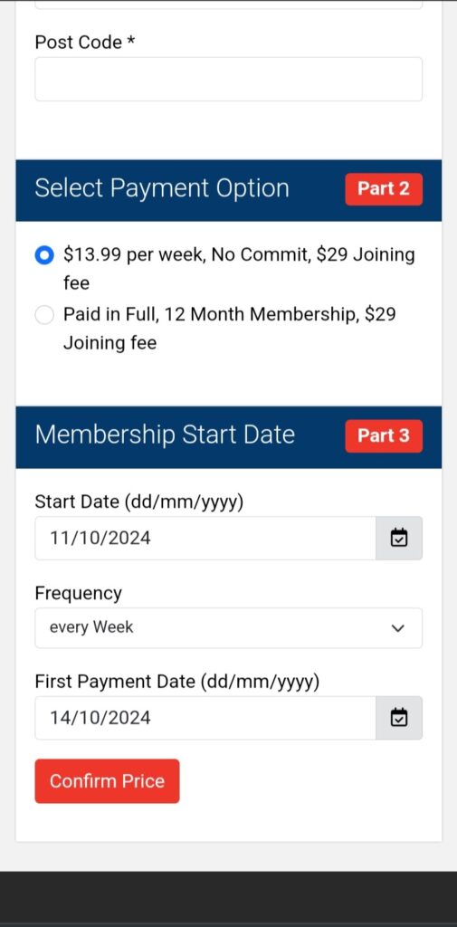457x927 pixels.
Task: Click the chevron arrow of the Frequency select
Action: 398,628
